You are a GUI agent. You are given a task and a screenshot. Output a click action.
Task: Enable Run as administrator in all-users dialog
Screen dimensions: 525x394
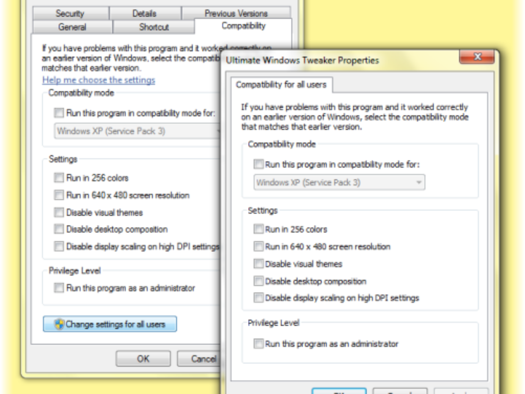pos(259,344)
